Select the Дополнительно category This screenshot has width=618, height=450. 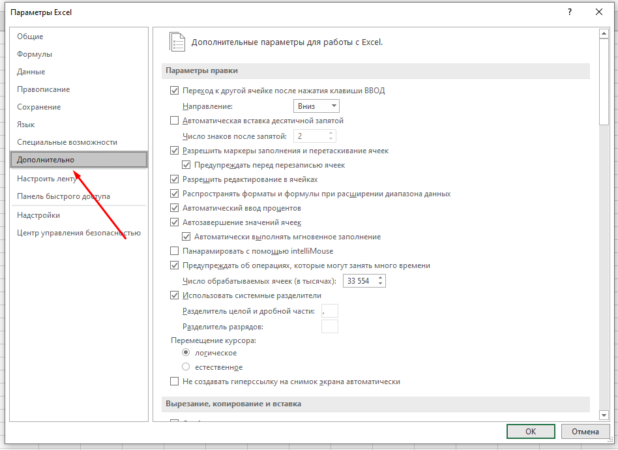click(79, 160)
